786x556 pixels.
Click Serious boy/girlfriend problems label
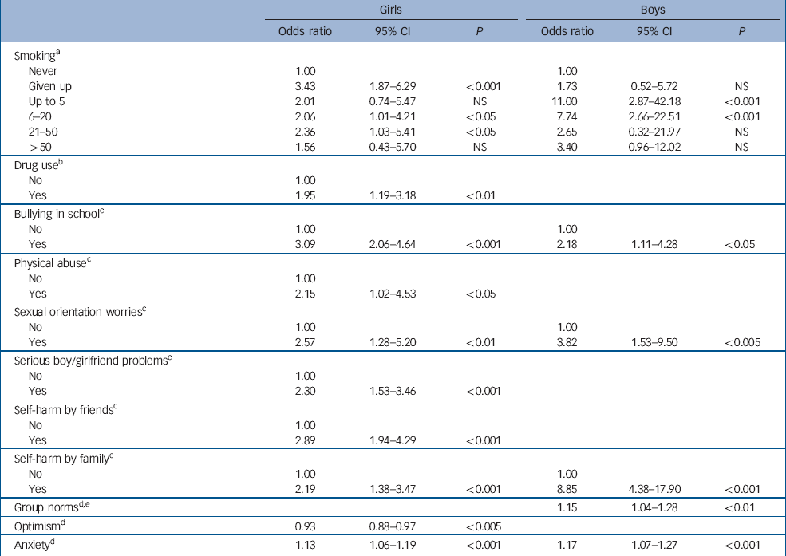pos(93,360)
